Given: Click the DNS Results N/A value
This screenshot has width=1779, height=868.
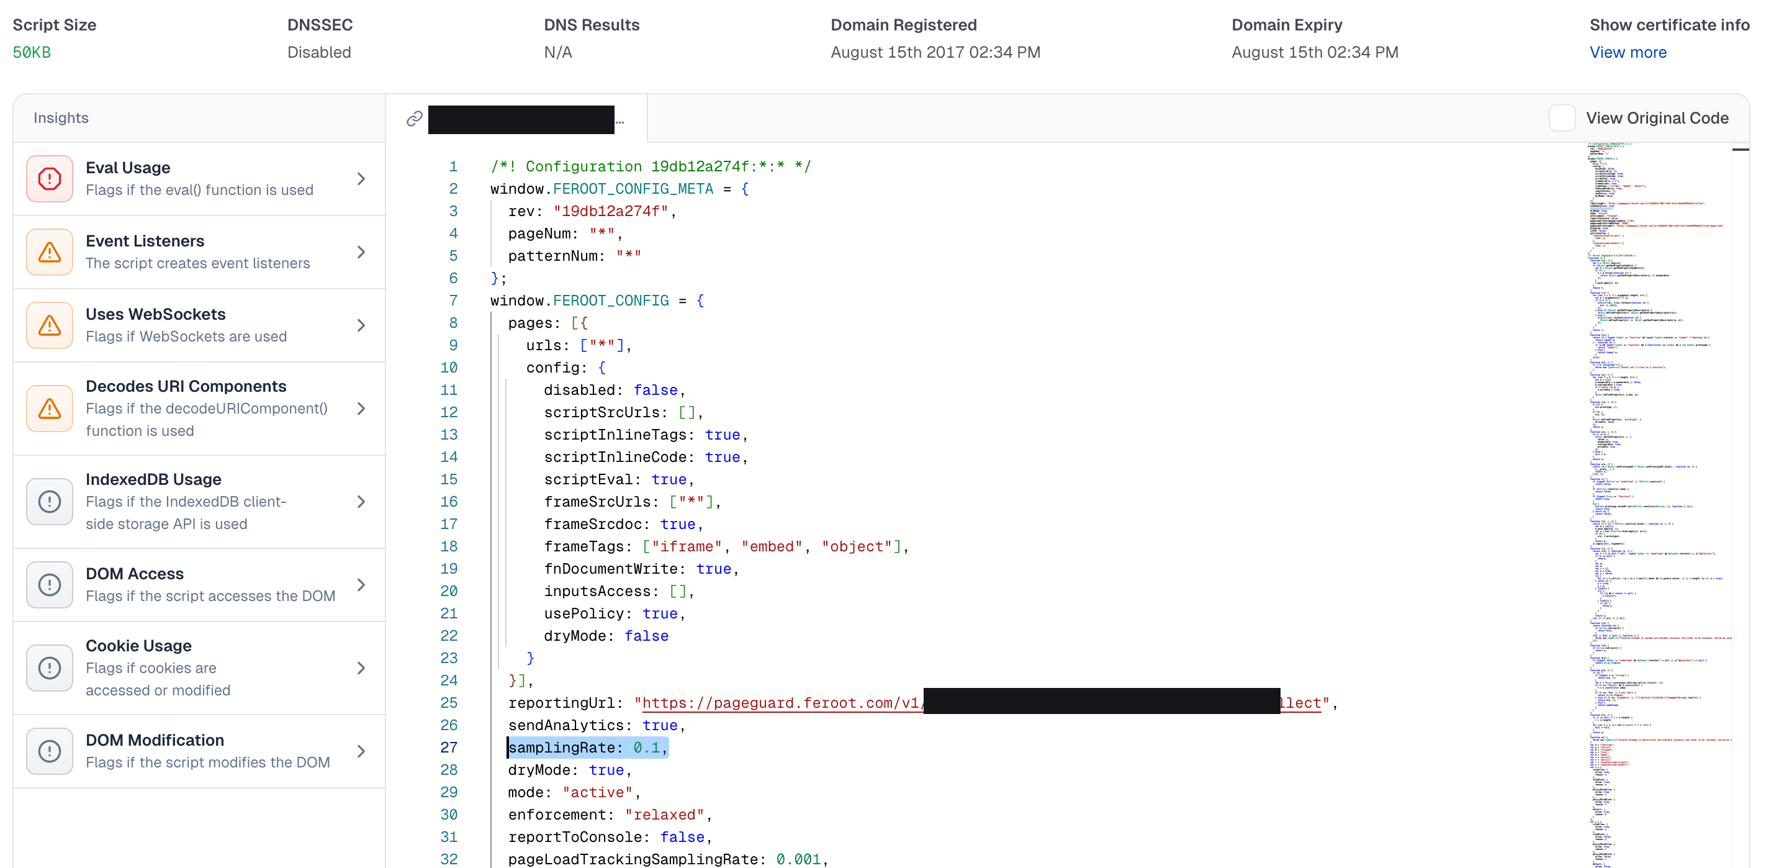Looking at the screenshot, I should coord(558,53).
